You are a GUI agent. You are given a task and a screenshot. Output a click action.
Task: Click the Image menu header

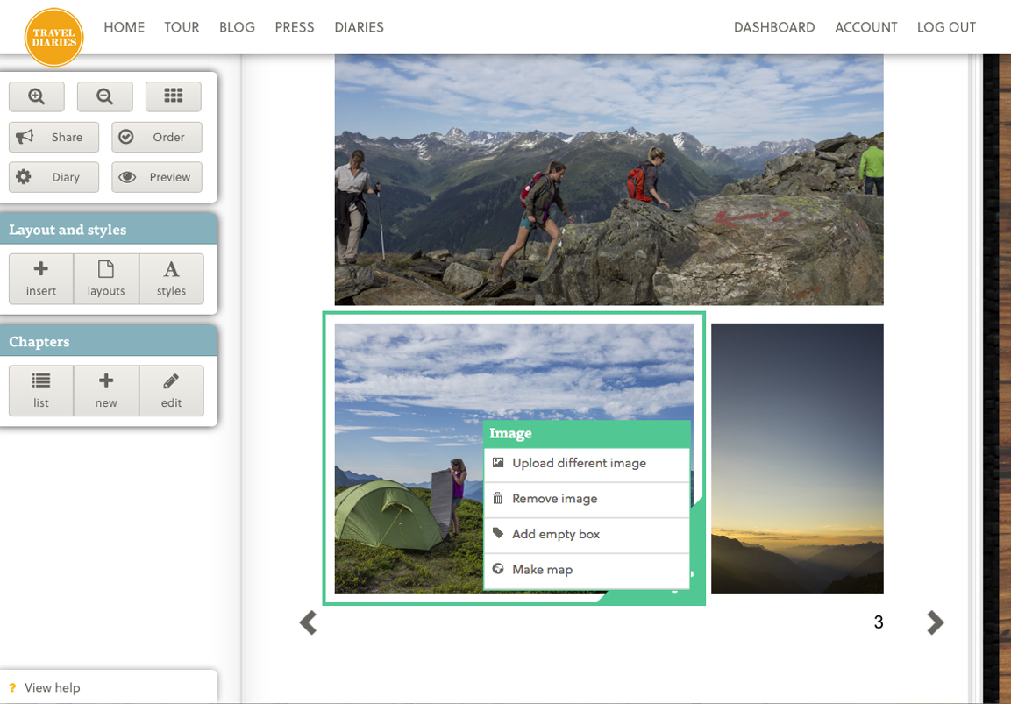(x=587, y=434)
